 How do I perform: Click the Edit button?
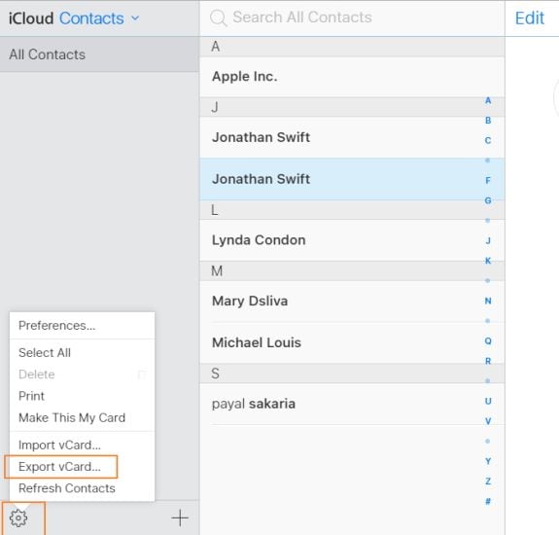coord(530,18)
